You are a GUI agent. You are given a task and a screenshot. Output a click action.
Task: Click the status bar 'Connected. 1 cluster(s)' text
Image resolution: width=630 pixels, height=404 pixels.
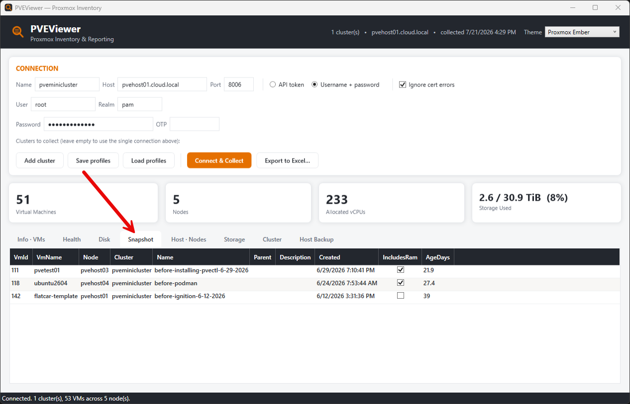click(66, 399)
